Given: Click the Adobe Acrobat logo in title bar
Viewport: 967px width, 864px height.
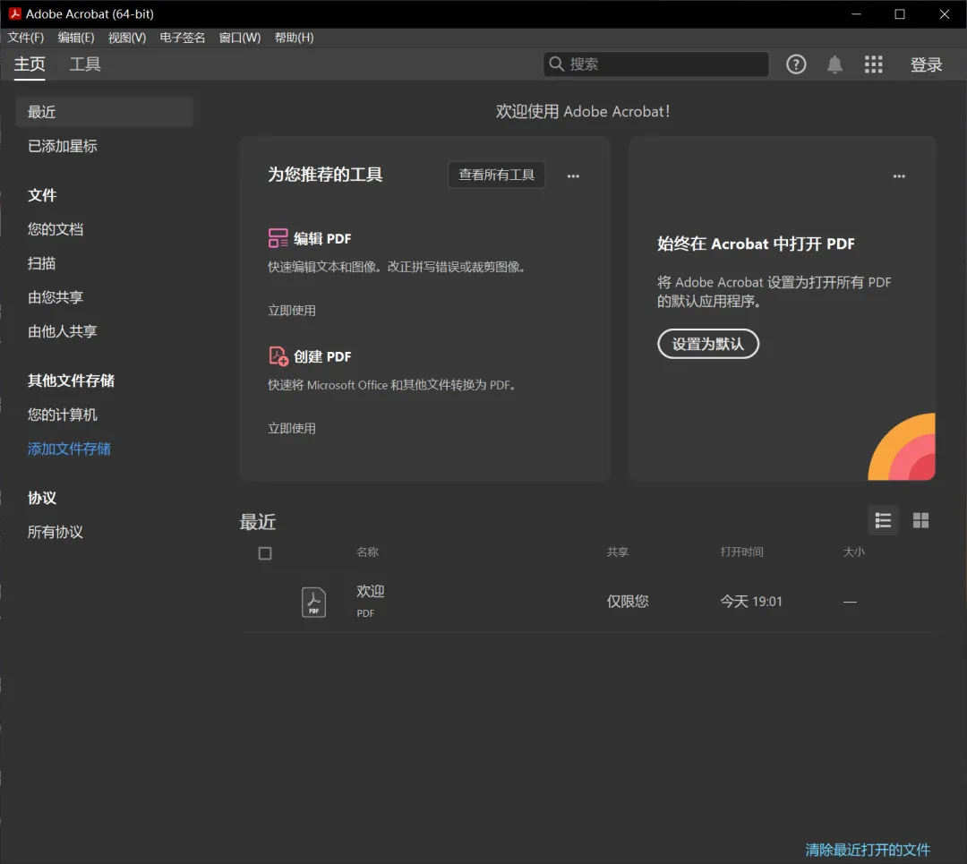Looking at the screenshot, I should tap(14, 13).
